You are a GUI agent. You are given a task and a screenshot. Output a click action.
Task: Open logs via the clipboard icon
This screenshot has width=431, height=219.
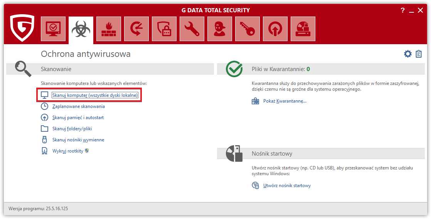(x=419, y=54)
